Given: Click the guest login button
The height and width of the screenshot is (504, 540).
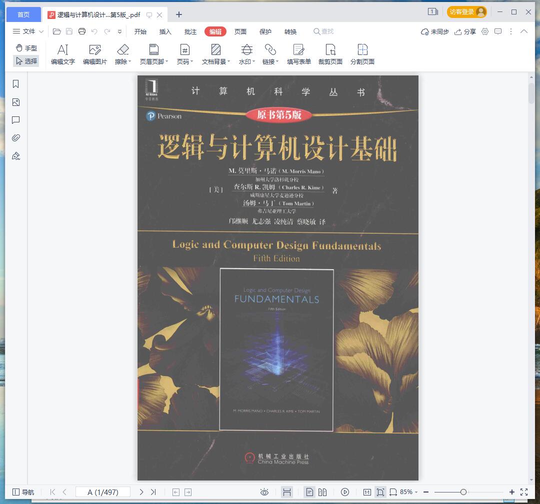Looking at the screenshot, I should point(466,12).
